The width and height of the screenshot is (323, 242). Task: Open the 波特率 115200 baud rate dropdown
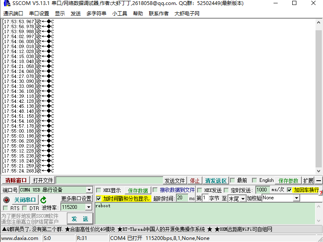(x=89, y=207)
